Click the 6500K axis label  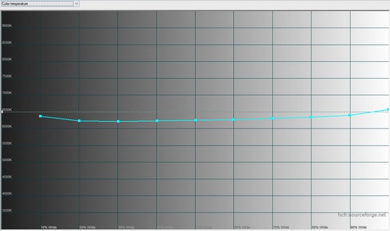[x=7, y=110]
